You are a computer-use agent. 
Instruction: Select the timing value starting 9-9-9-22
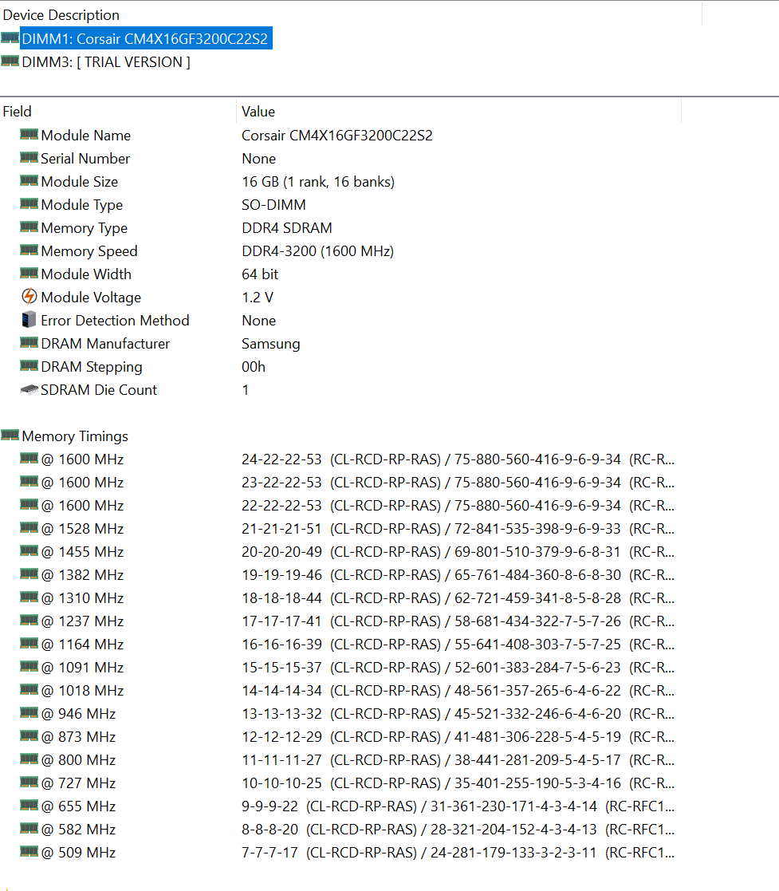pos(458,806)
